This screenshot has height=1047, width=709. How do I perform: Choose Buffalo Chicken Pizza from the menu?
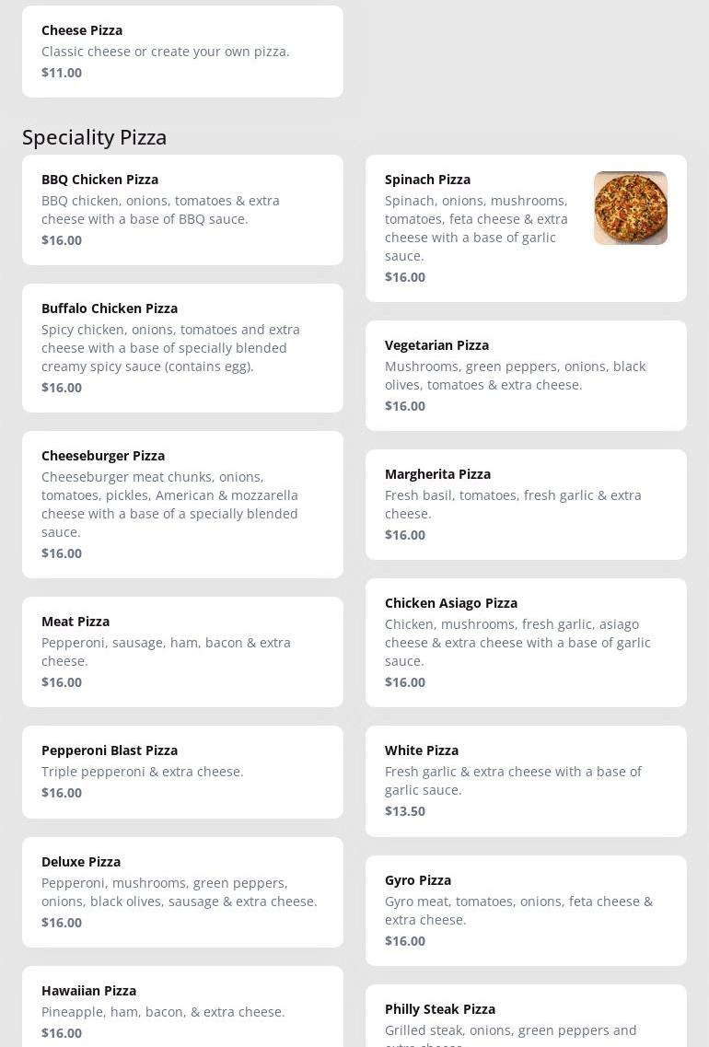[x=182, y=348]
